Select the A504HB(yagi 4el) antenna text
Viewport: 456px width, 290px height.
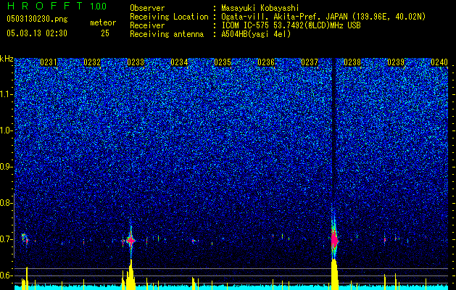pyautogui.click(x=256, y=34)
